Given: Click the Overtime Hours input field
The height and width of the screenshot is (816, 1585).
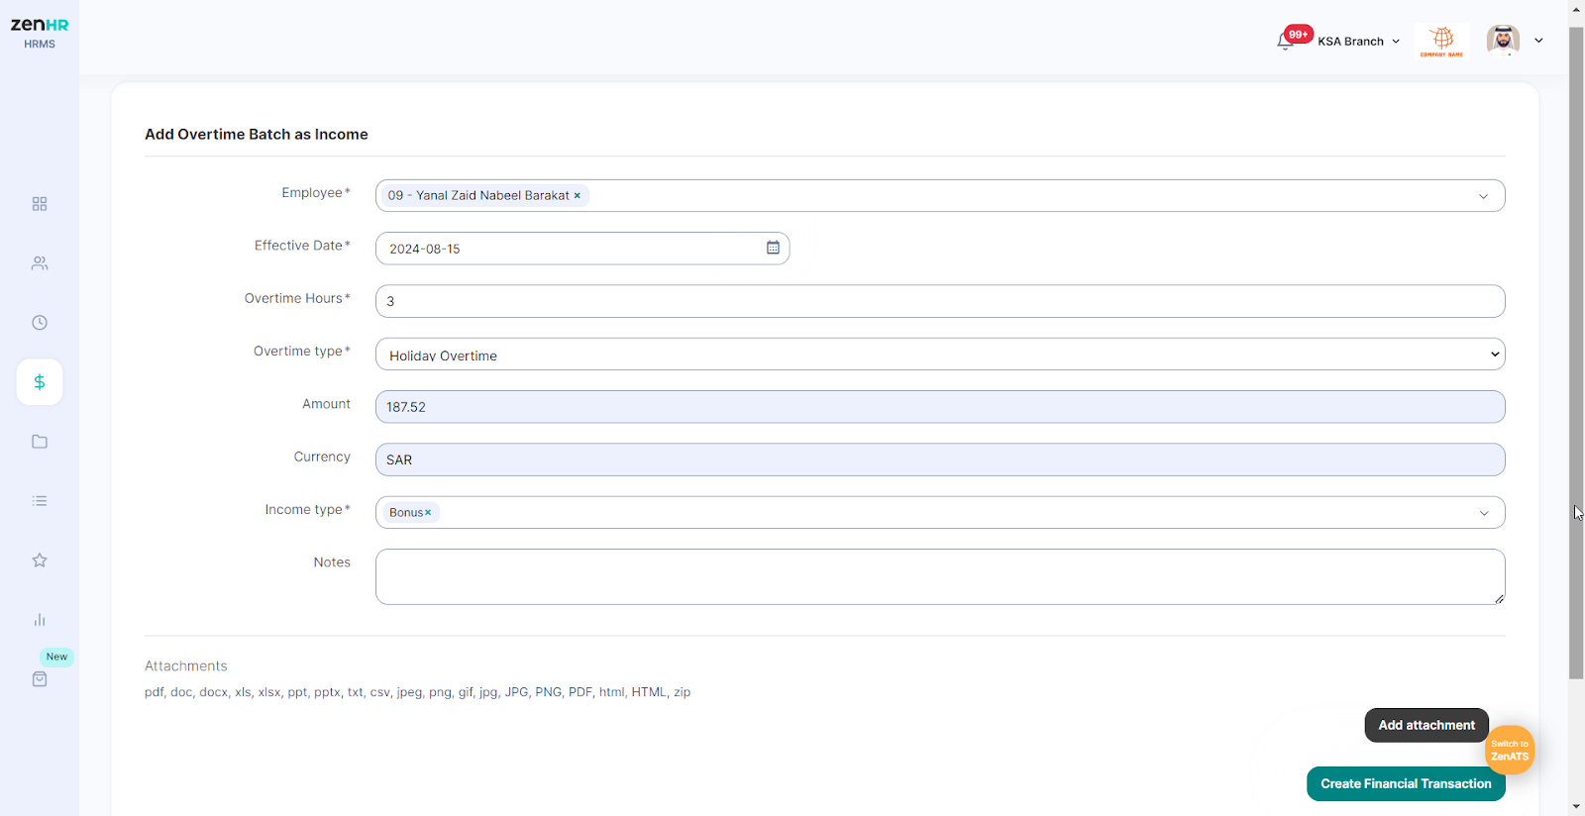Looking at the screenshot, I should pyautogui.click(x=940, y=301).
